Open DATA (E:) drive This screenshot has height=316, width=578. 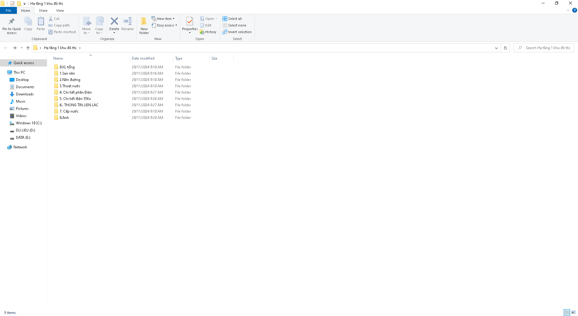(x=23, y=138)
